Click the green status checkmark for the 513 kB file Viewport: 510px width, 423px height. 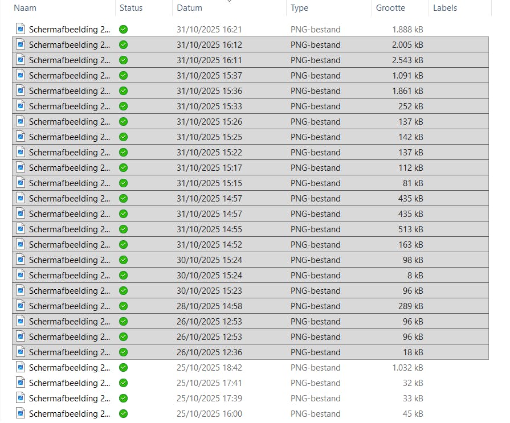pos(123,229)
